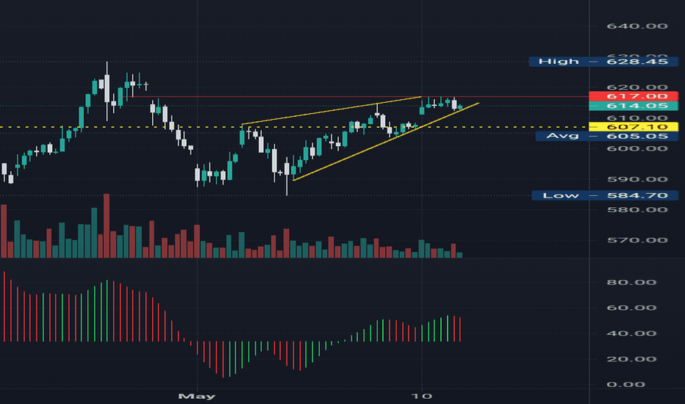Click the Low 584.70 label
685x404 pixels.
[605, 195]
